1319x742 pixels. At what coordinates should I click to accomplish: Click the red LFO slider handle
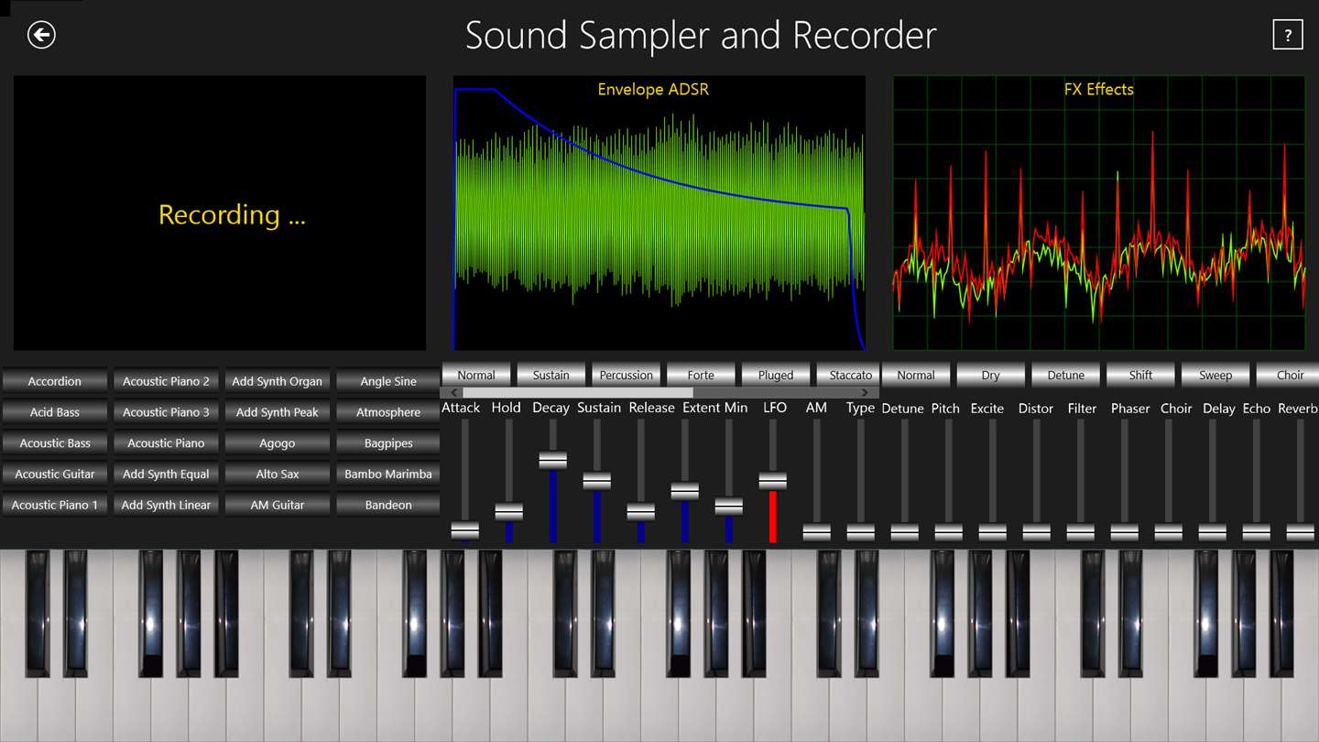(x=773, y=481)
